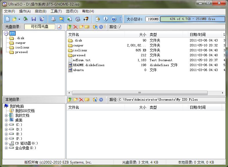Click the Extract icon in image pane

(95, 27)
